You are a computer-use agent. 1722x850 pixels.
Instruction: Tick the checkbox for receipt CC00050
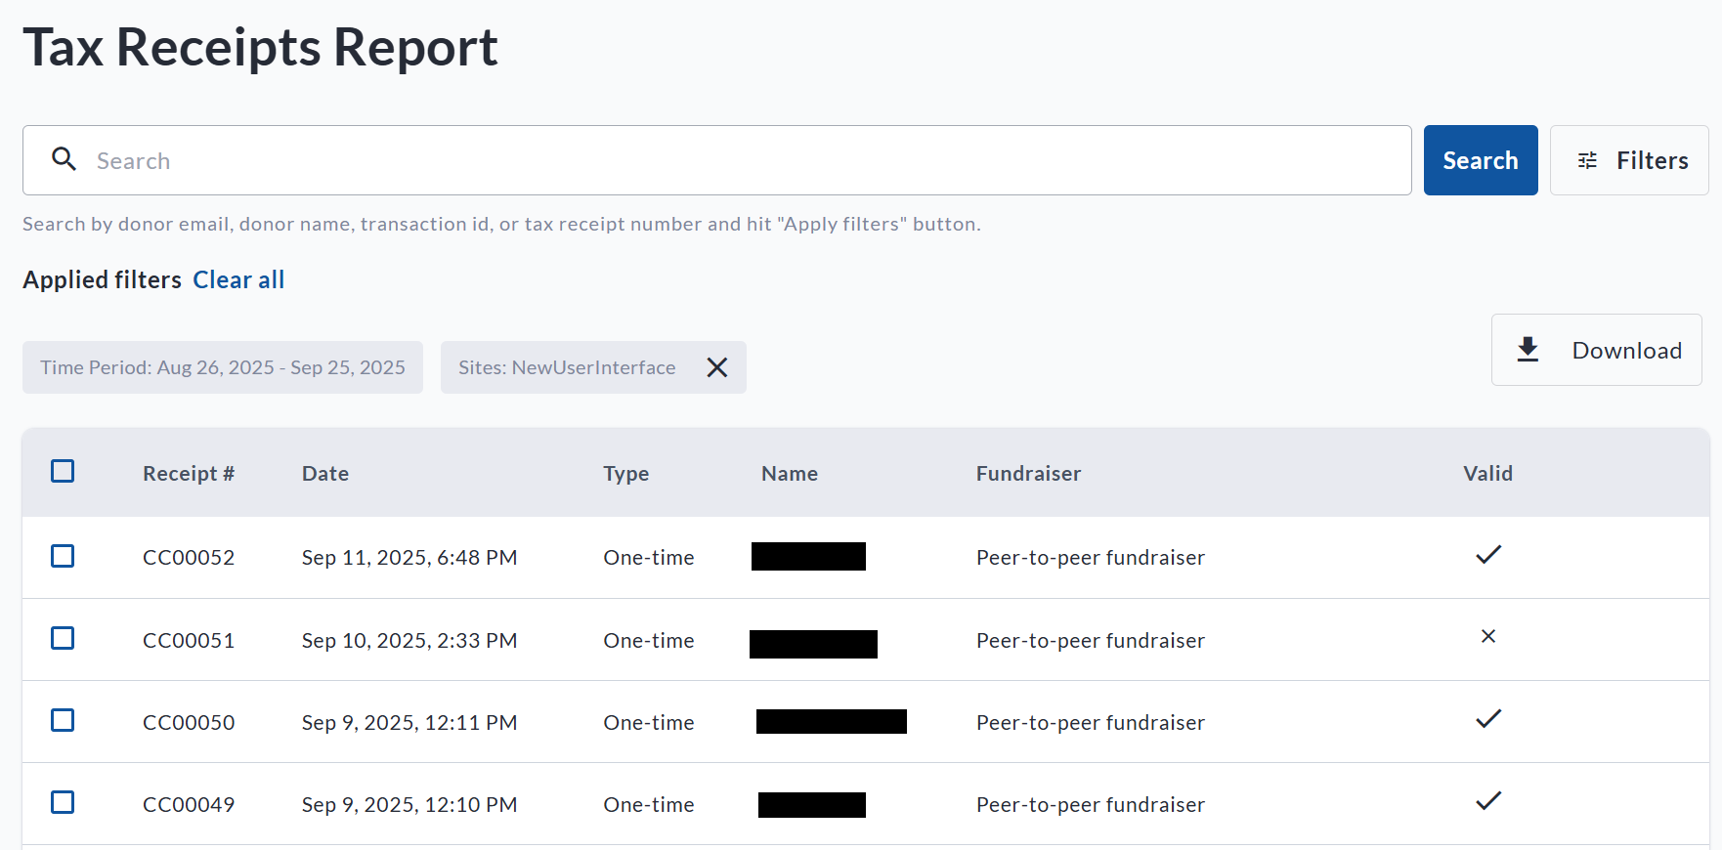coord(63,720)
